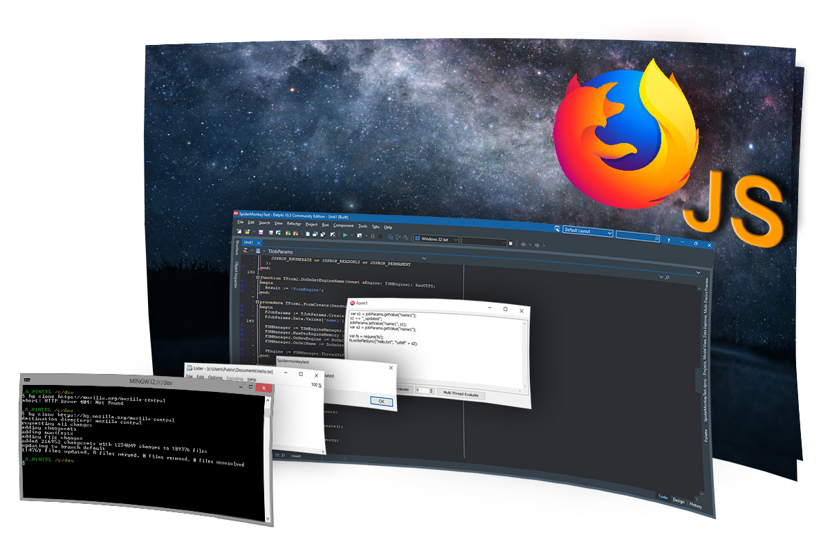Click the fs.writeFileSync line in Form1
The image size is (830, 553).
tap(384, 342)
